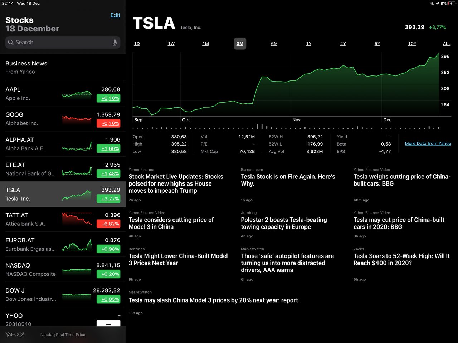
Task: Show the 6M chart range
Action: pyautogui.click(x=274, y=44)
